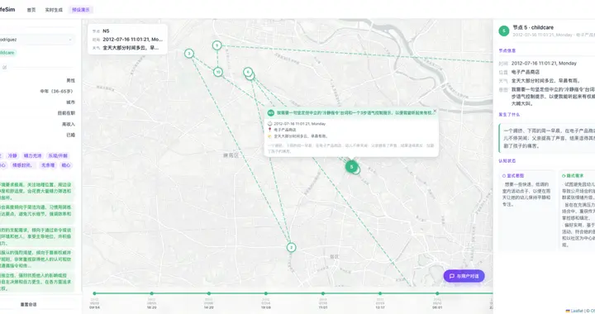Click the 情感封闭 personality tag
Image resolution: width=595 pixels, height=314 pixels.
[22, 165]
